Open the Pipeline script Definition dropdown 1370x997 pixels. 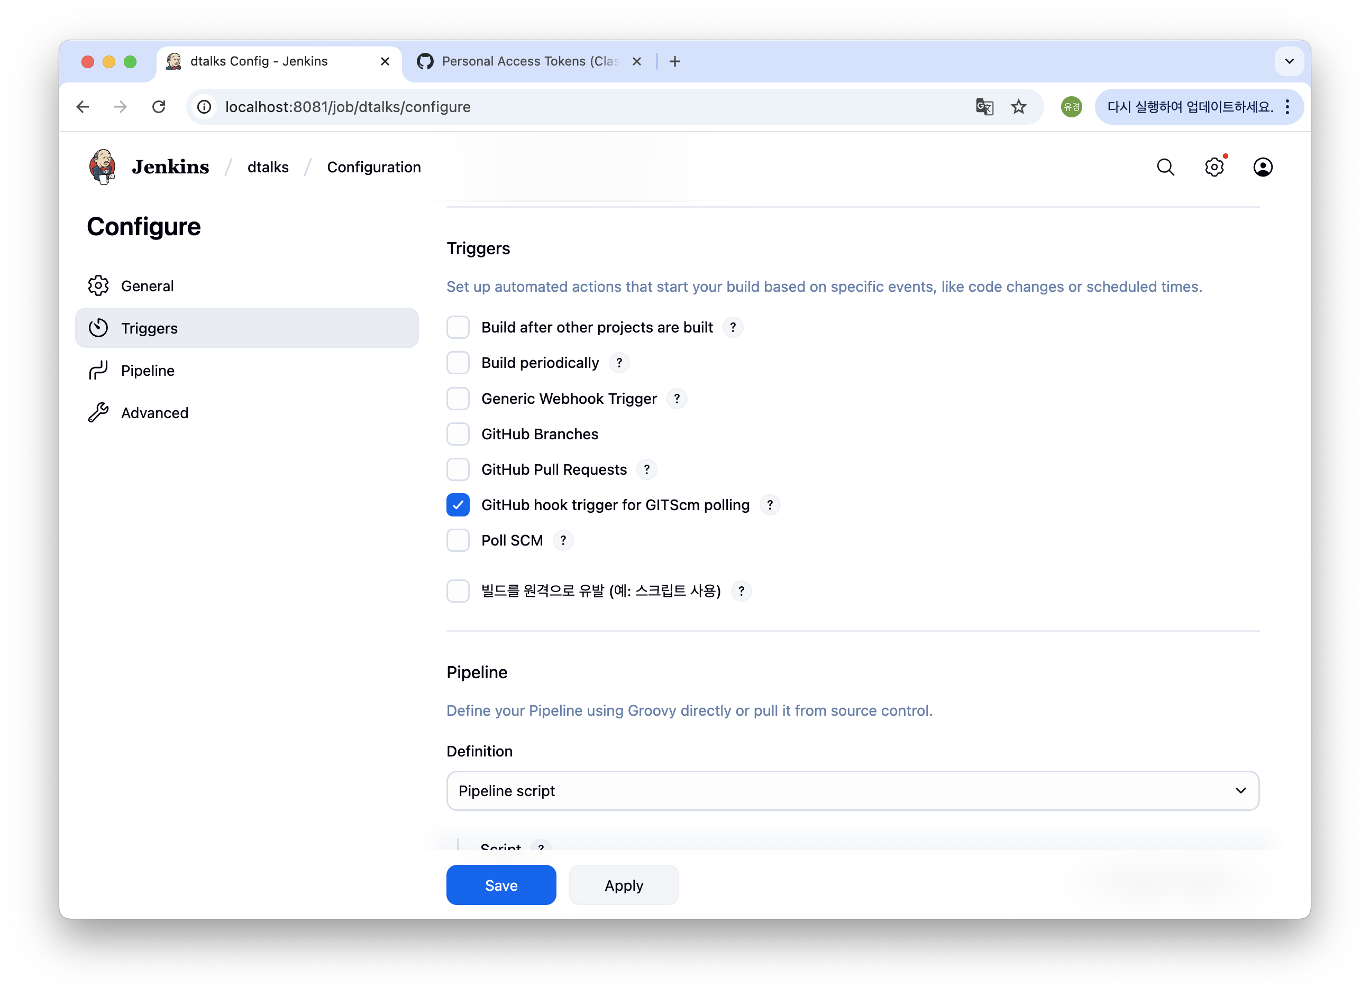[x=852, y=791]
